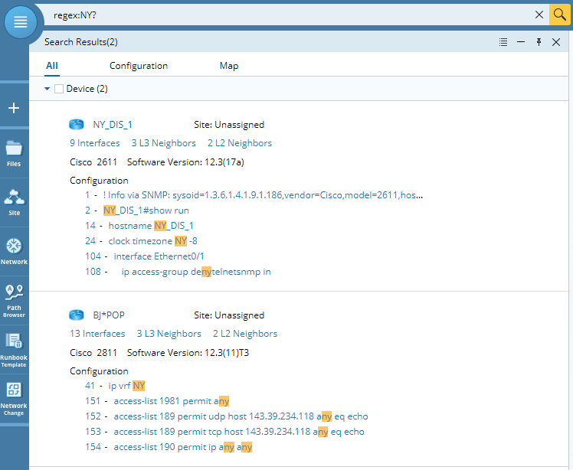
Task: Open the Site sidebar panel
Action: tap(14, 203)
